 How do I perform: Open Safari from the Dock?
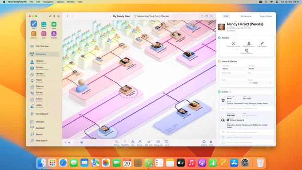[63, 163]
